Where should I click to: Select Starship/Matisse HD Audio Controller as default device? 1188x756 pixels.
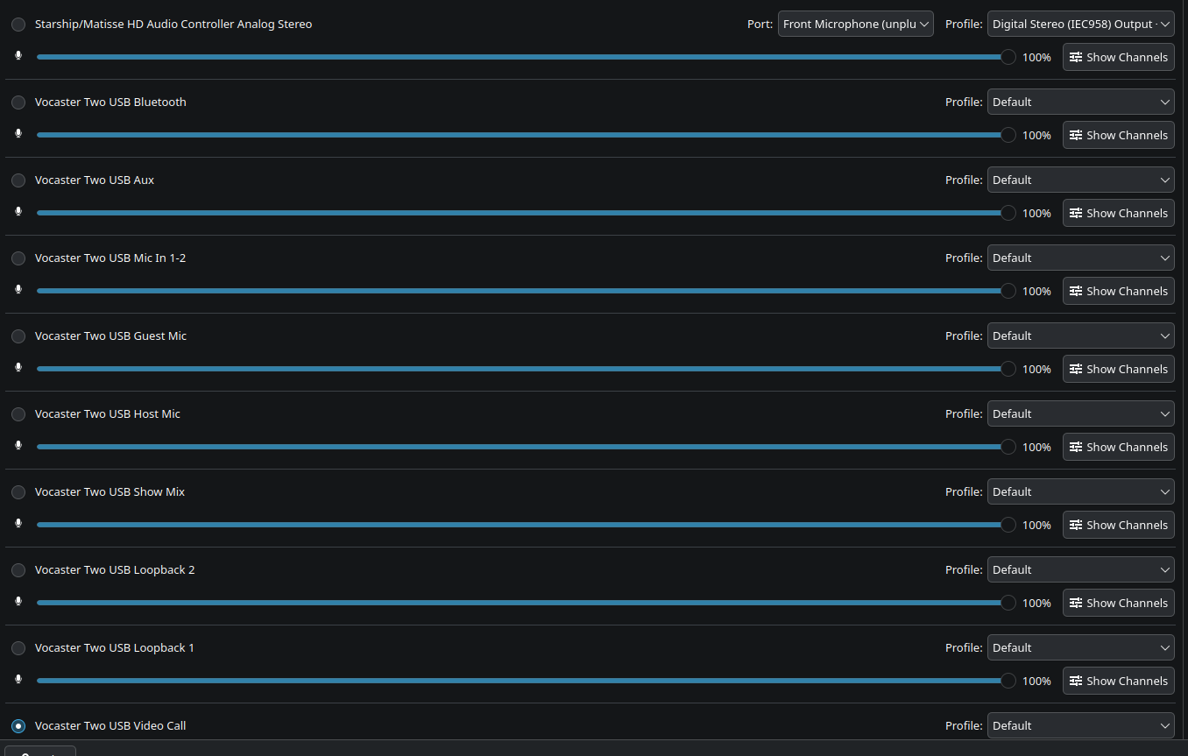tap(18, 24)
